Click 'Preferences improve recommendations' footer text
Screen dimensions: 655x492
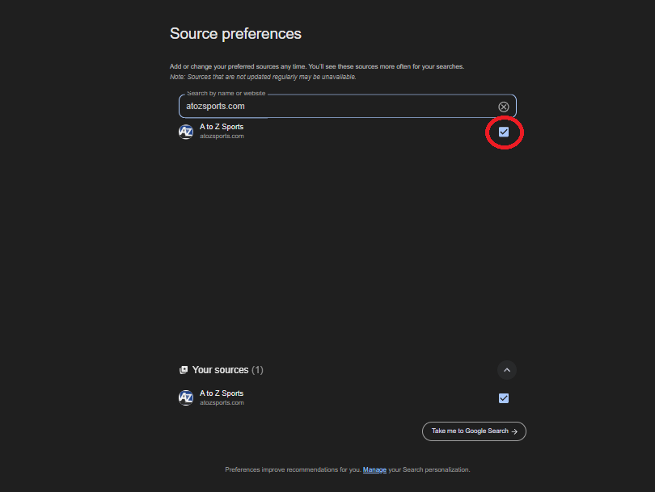coord(293,469)
